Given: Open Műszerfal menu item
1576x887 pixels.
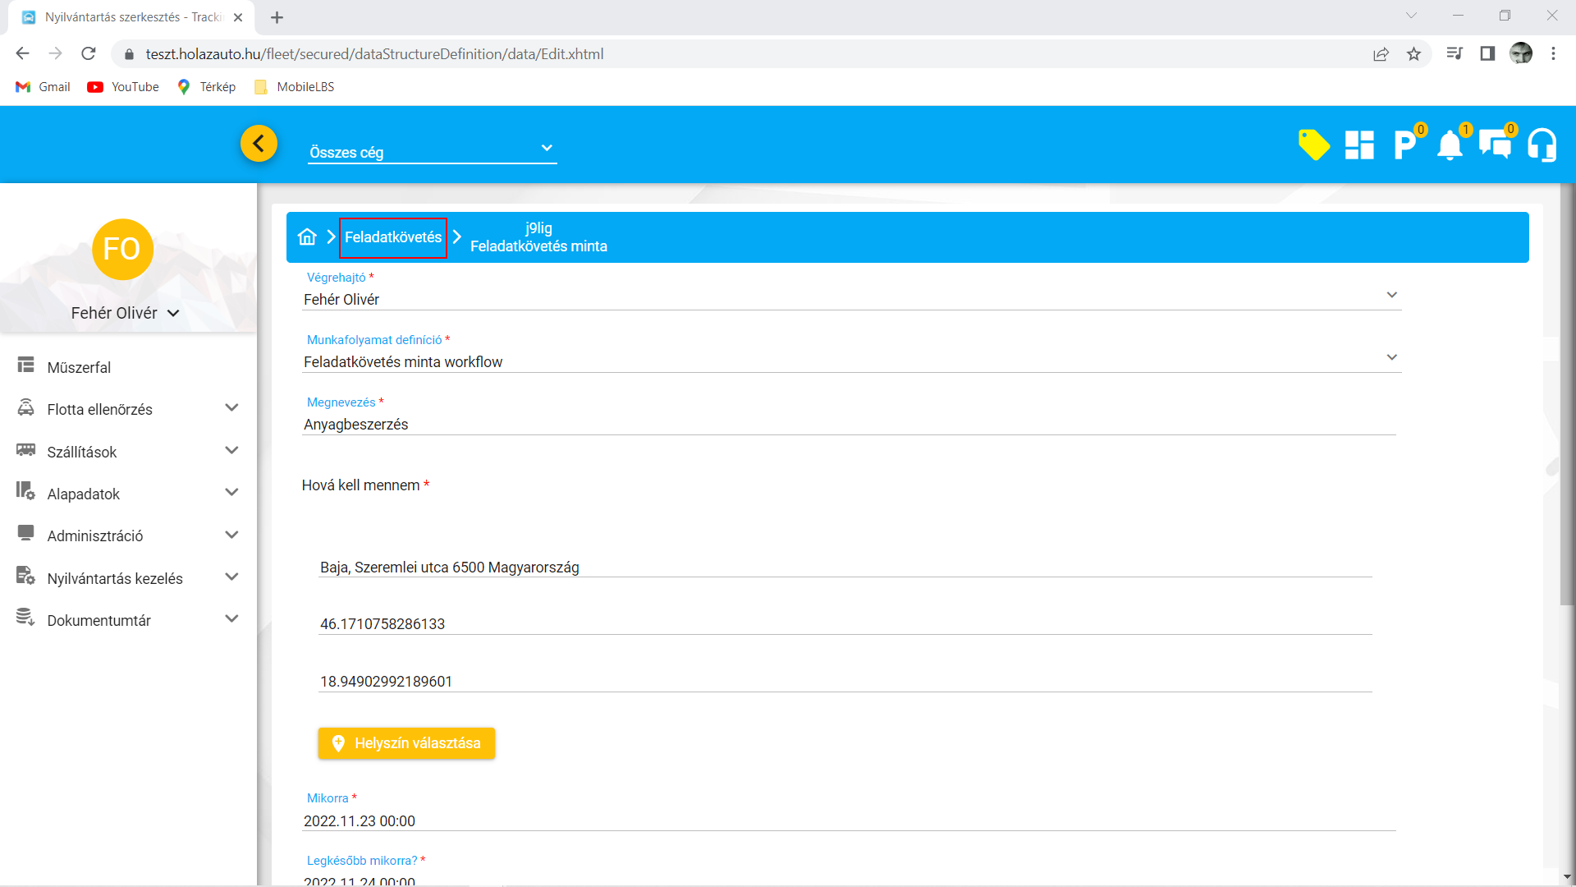Looking at the screenshot, I should coord(79,367).
